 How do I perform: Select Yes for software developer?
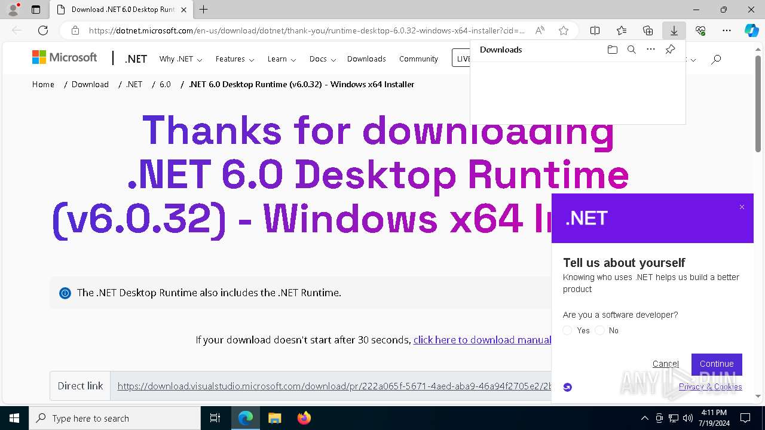click(x=568, y=330)
